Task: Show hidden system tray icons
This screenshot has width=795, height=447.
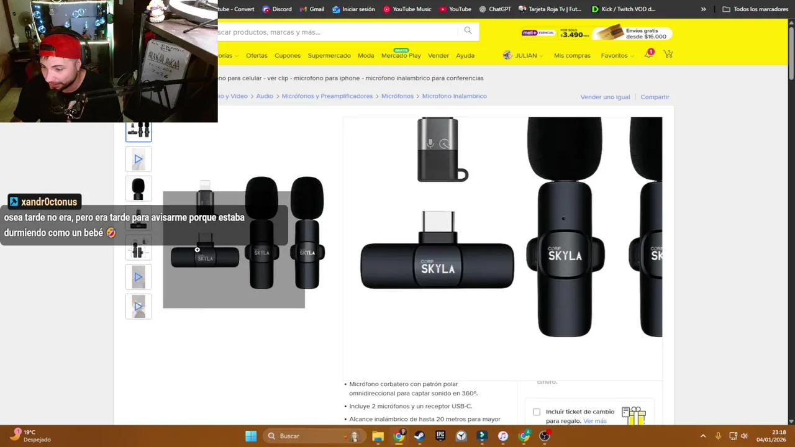Action: 702,436
